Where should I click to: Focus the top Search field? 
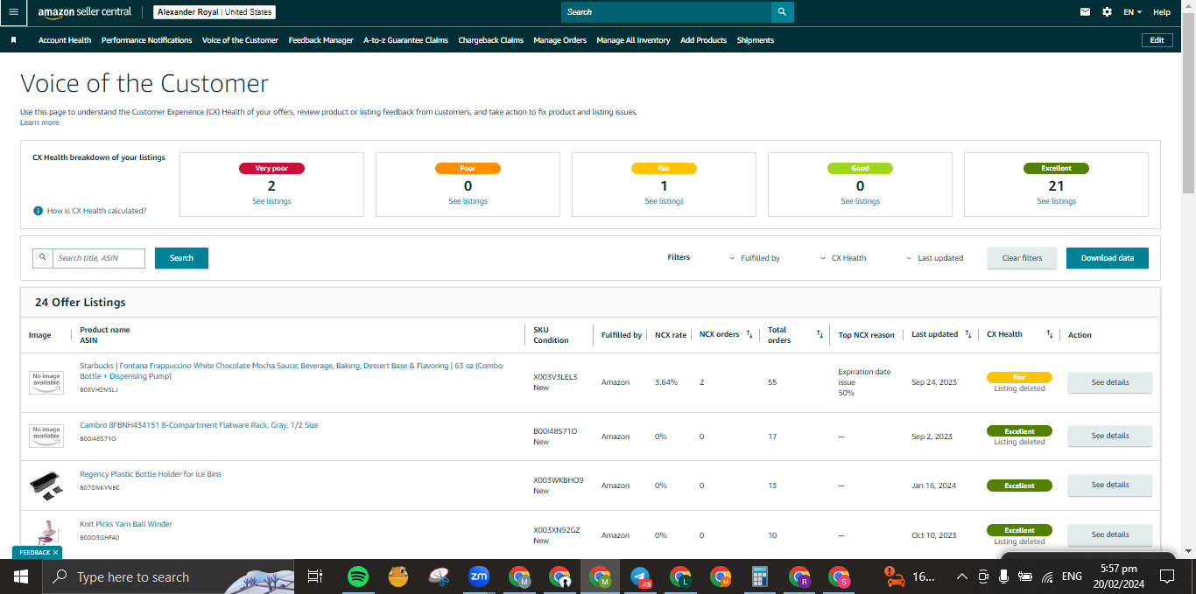coord(666,12)
